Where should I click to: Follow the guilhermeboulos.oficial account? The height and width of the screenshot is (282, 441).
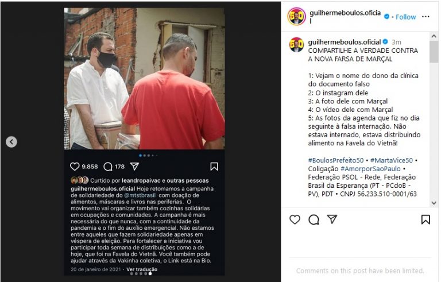point(405,17)
